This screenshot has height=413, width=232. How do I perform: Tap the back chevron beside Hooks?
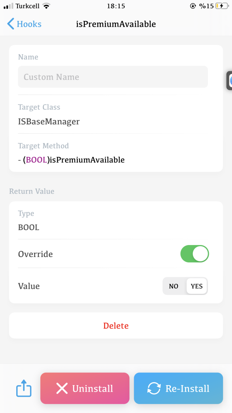pyautogui.click(x=10, y=24)
